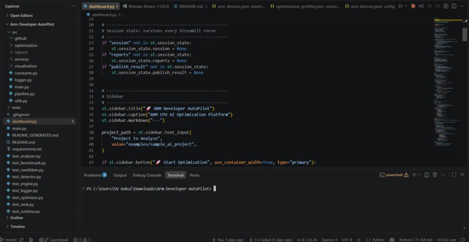Open the terminal panel ellipsis menu
The height and width of the screenshot is (242, 469).
(443, 175)
